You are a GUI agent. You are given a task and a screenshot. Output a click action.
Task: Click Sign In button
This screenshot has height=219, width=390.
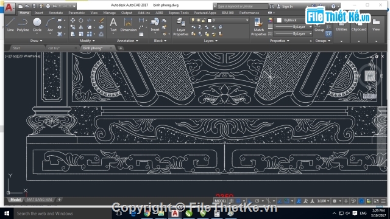(285, 7)
